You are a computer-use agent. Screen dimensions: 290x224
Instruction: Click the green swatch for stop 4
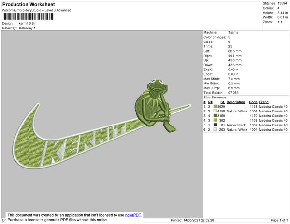(x=215, y=120)
